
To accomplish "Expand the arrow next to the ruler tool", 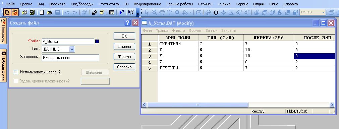I will point(190,12).
